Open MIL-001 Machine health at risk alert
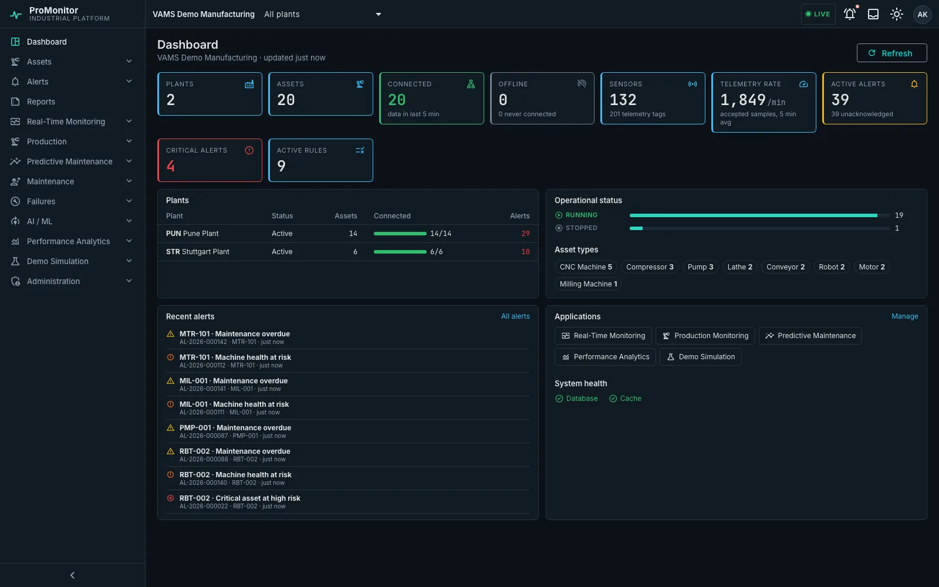This screenshot has height=587, width=939. click(x=348, y=408)
